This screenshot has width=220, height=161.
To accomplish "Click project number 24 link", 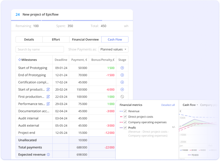I will pos(17,15).
